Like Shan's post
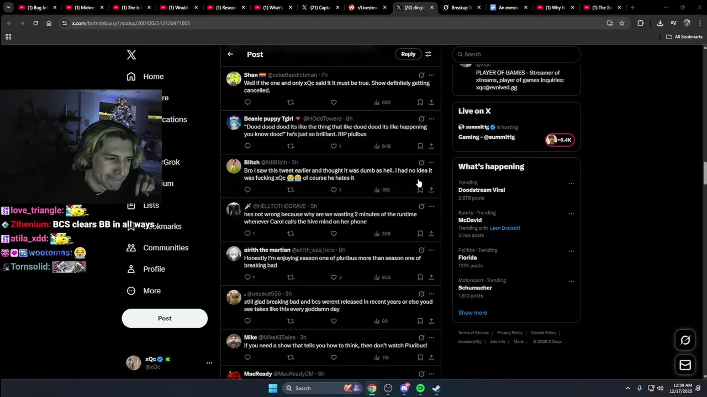This screenshot has width=707, height=397. point(334,102)
